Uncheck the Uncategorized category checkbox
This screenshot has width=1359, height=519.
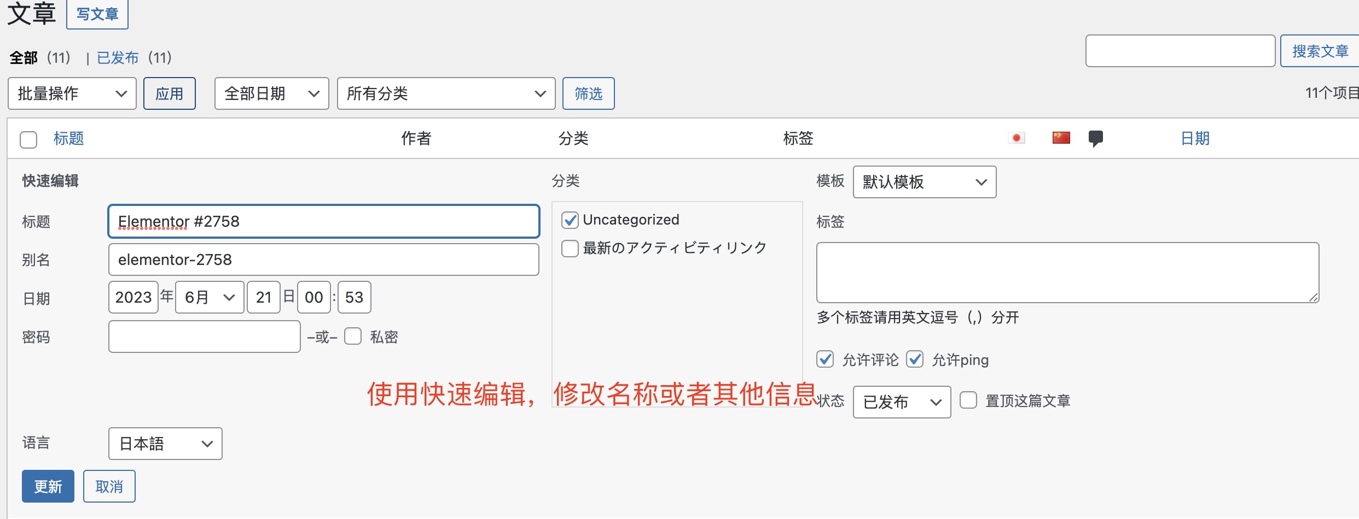(x=570, y=220)
